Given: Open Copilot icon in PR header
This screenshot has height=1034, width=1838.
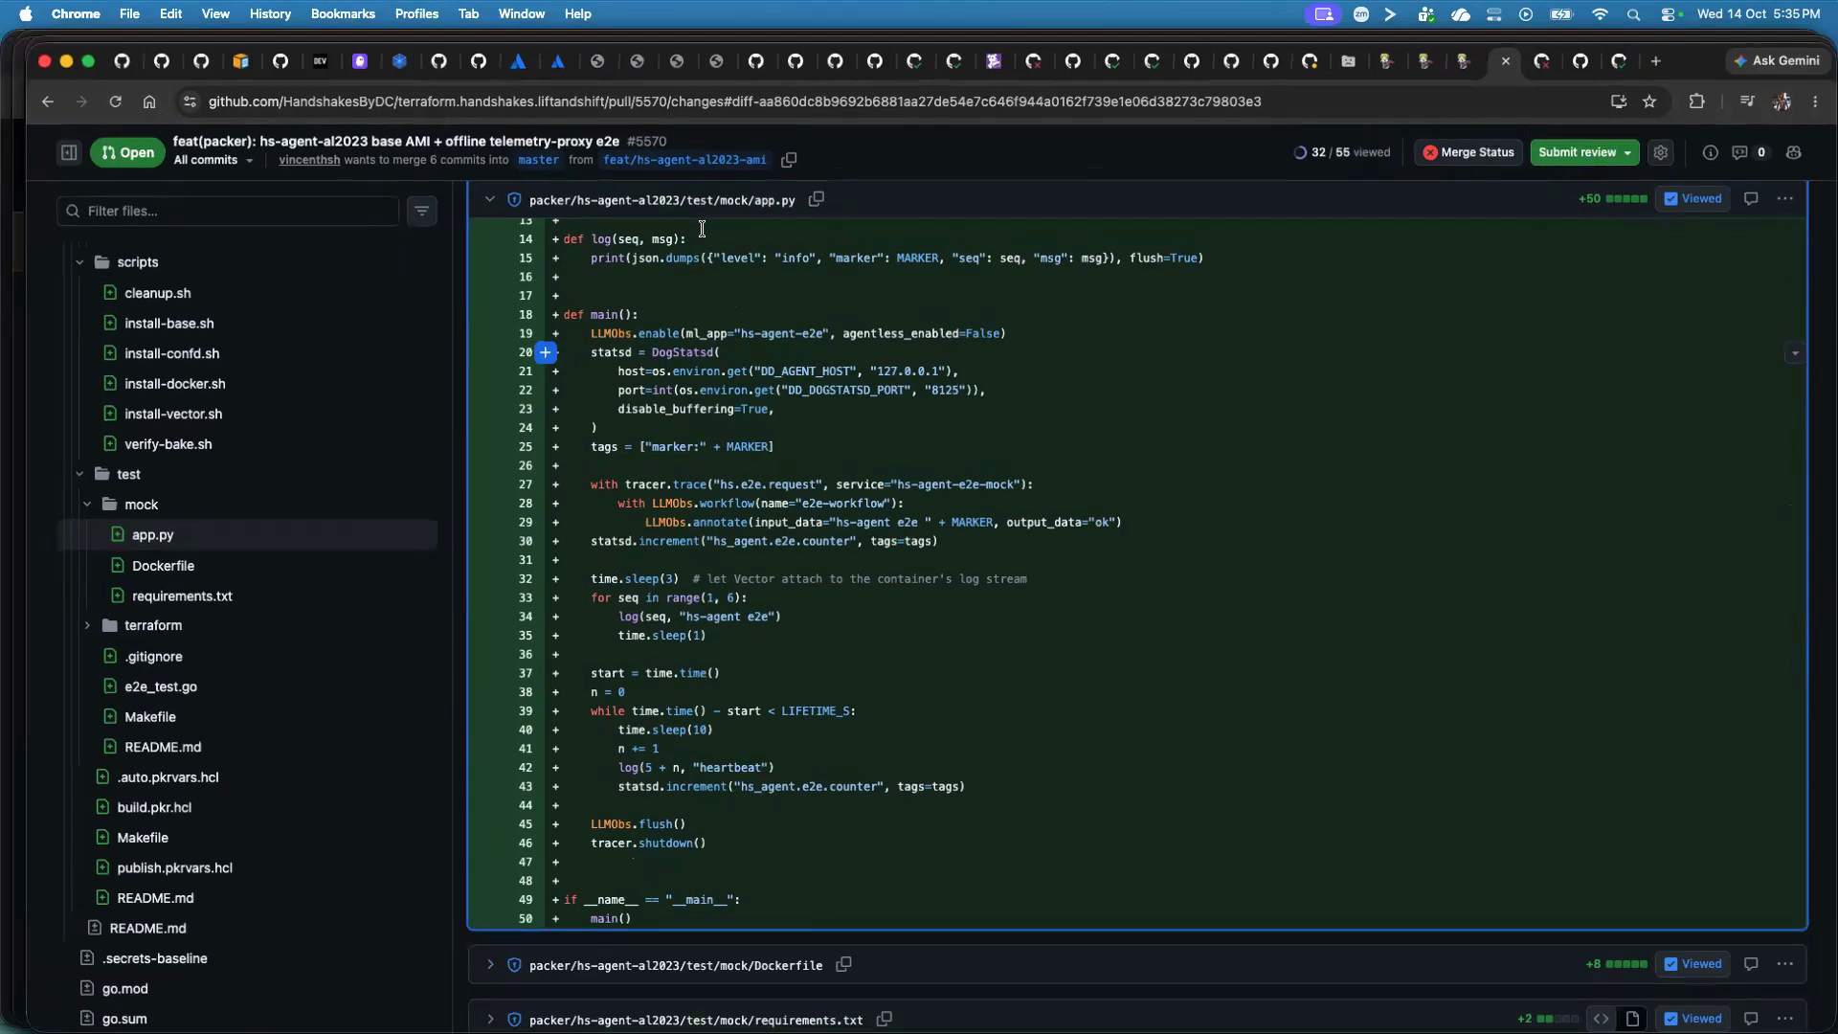Looking at the screenshot, I should (x=1794, y=152).
